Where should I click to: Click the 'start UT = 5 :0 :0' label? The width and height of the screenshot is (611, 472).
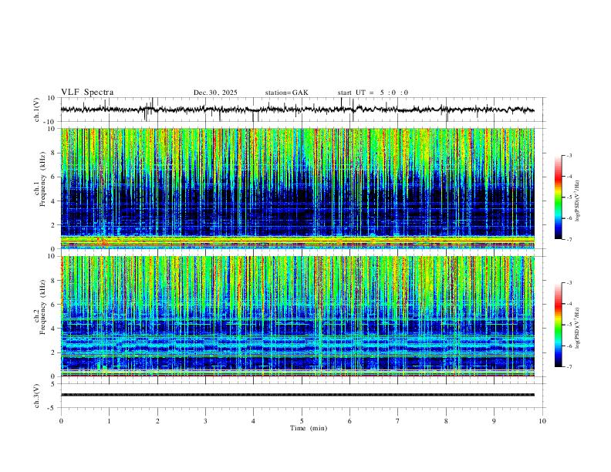tap(373, 93)
